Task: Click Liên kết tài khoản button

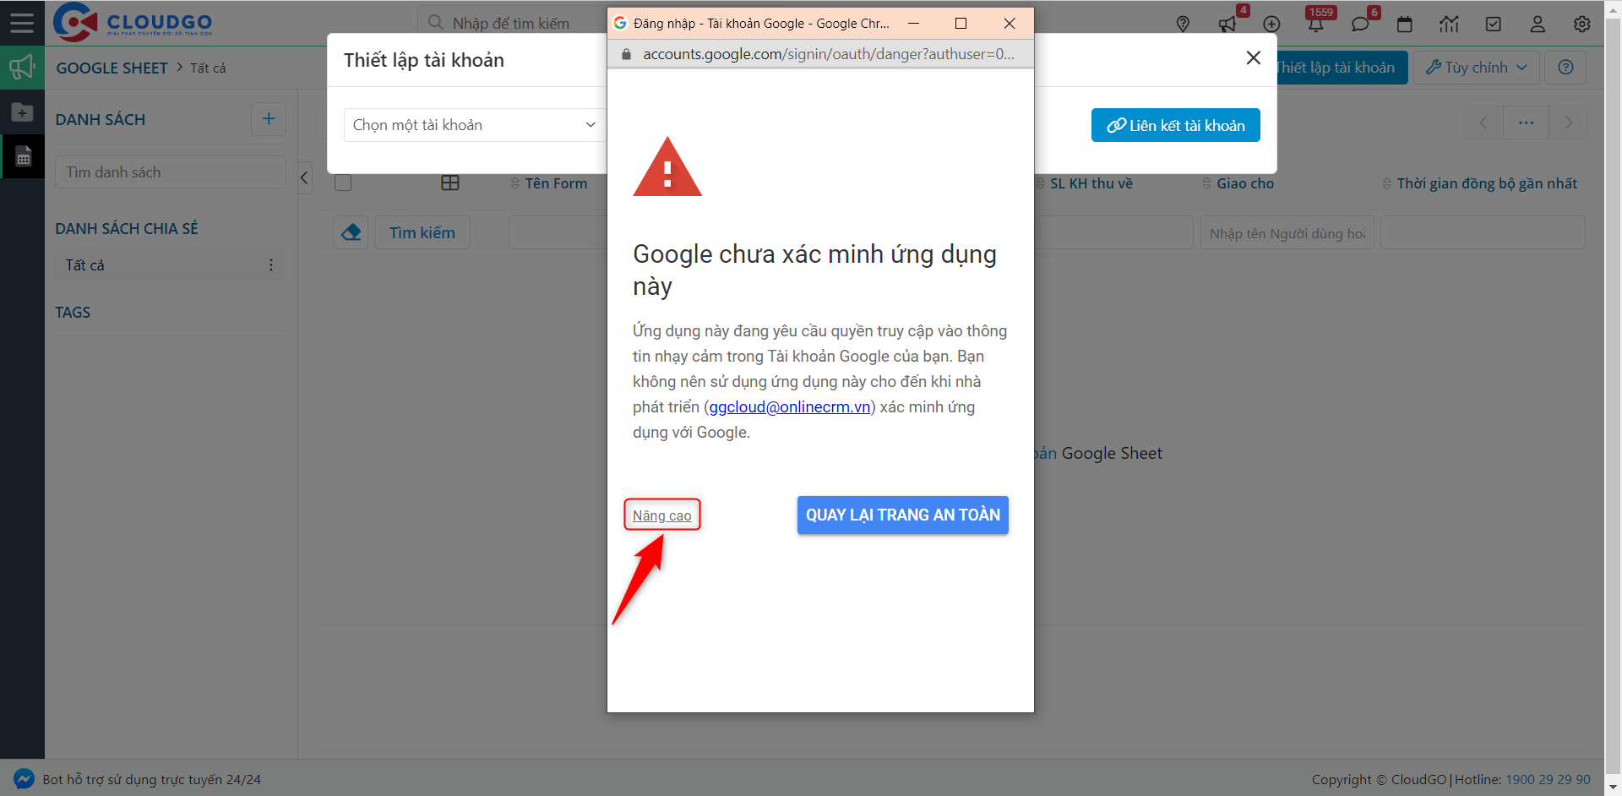Action: click(x=1175, y=125)
